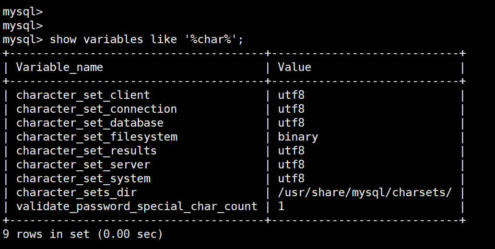The image size is (495, 249).
Task: Select the character_sets_dir variable name
Action: point(76,192)
